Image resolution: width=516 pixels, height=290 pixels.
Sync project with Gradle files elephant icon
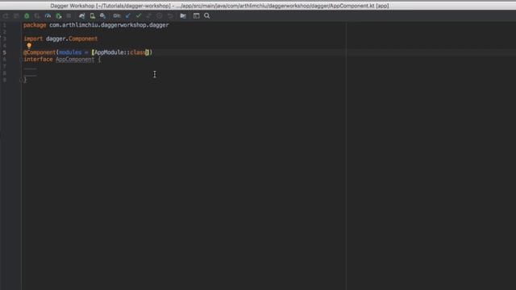(81, 16)
